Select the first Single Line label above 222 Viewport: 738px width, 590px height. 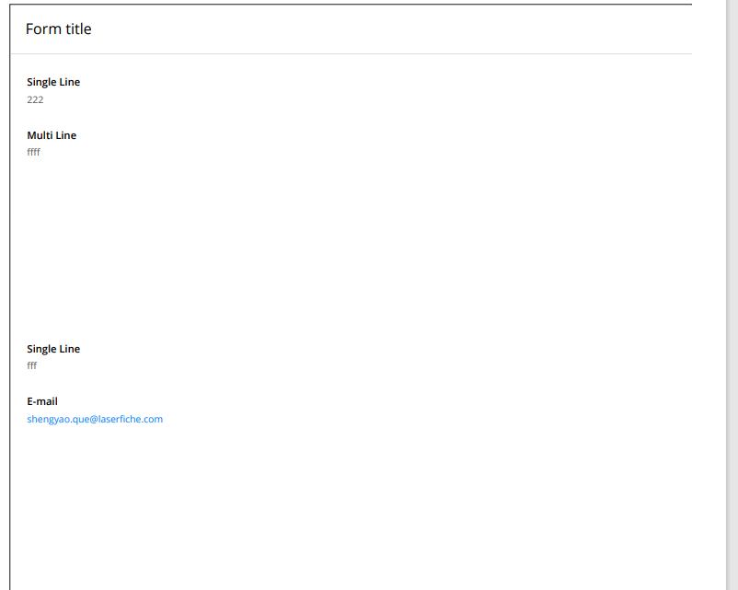coord(53,82)
